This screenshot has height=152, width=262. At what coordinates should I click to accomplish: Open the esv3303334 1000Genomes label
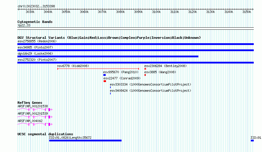click(x=150, y=84)
